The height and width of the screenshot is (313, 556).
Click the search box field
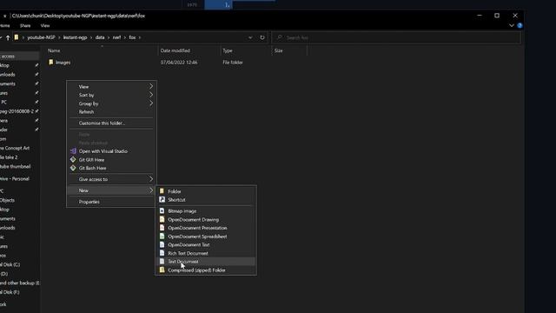click(396, 37)
